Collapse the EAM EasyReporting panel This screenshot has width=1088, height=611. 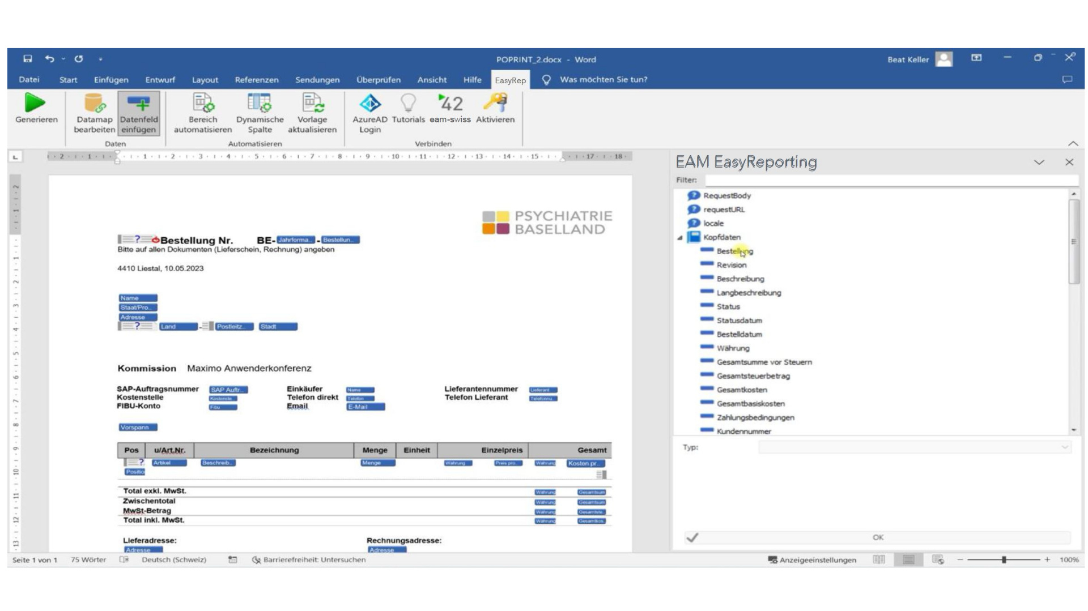coord(1040,162)
